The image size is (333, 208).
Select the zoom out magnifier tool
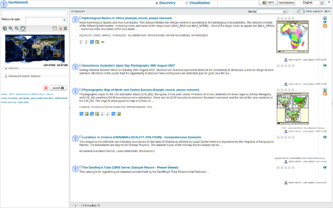[x=17, y=28]
